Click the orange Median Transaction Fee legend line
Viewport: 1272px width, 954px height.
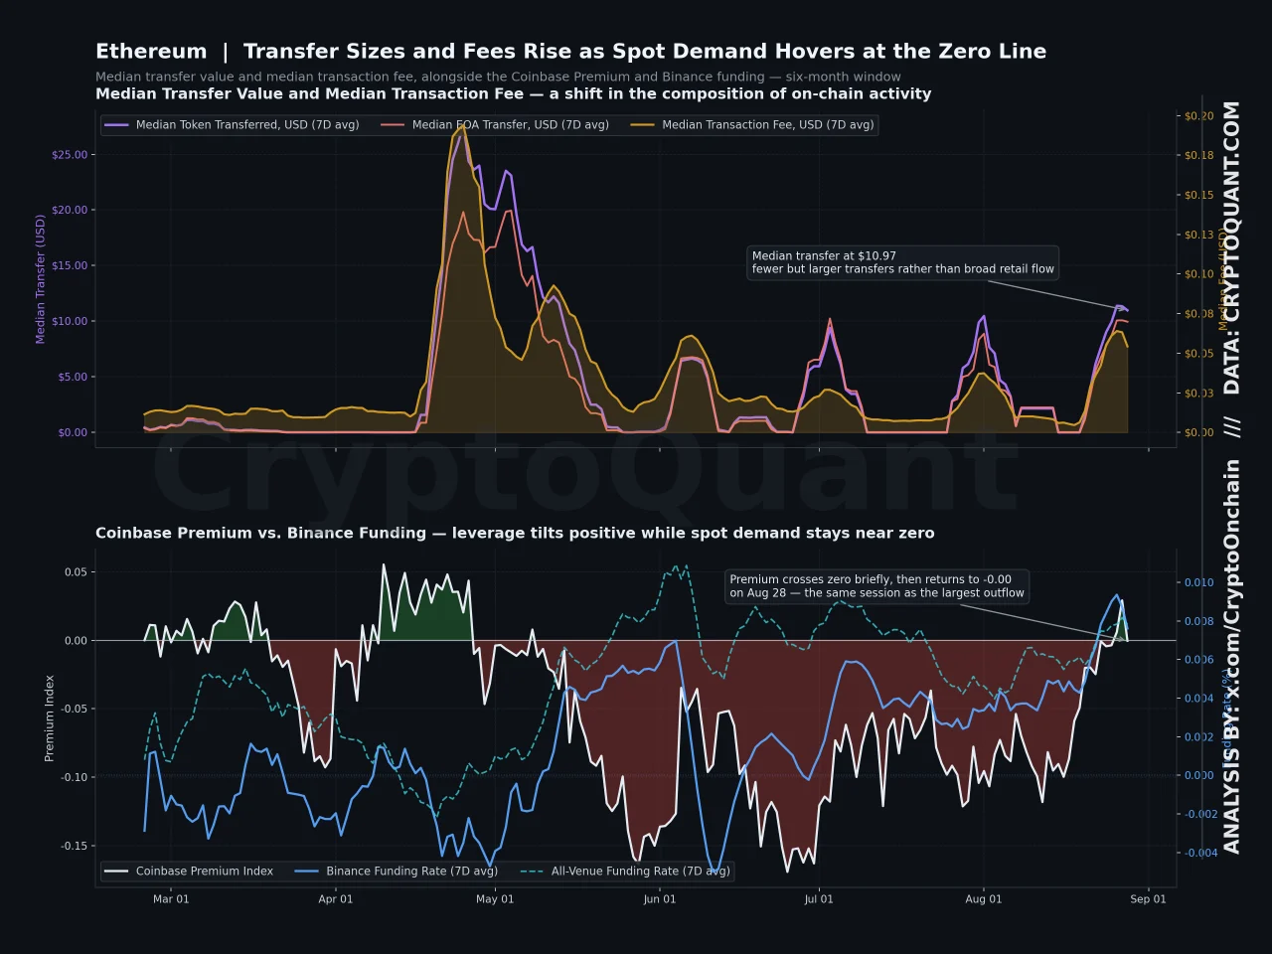(643, 125)
